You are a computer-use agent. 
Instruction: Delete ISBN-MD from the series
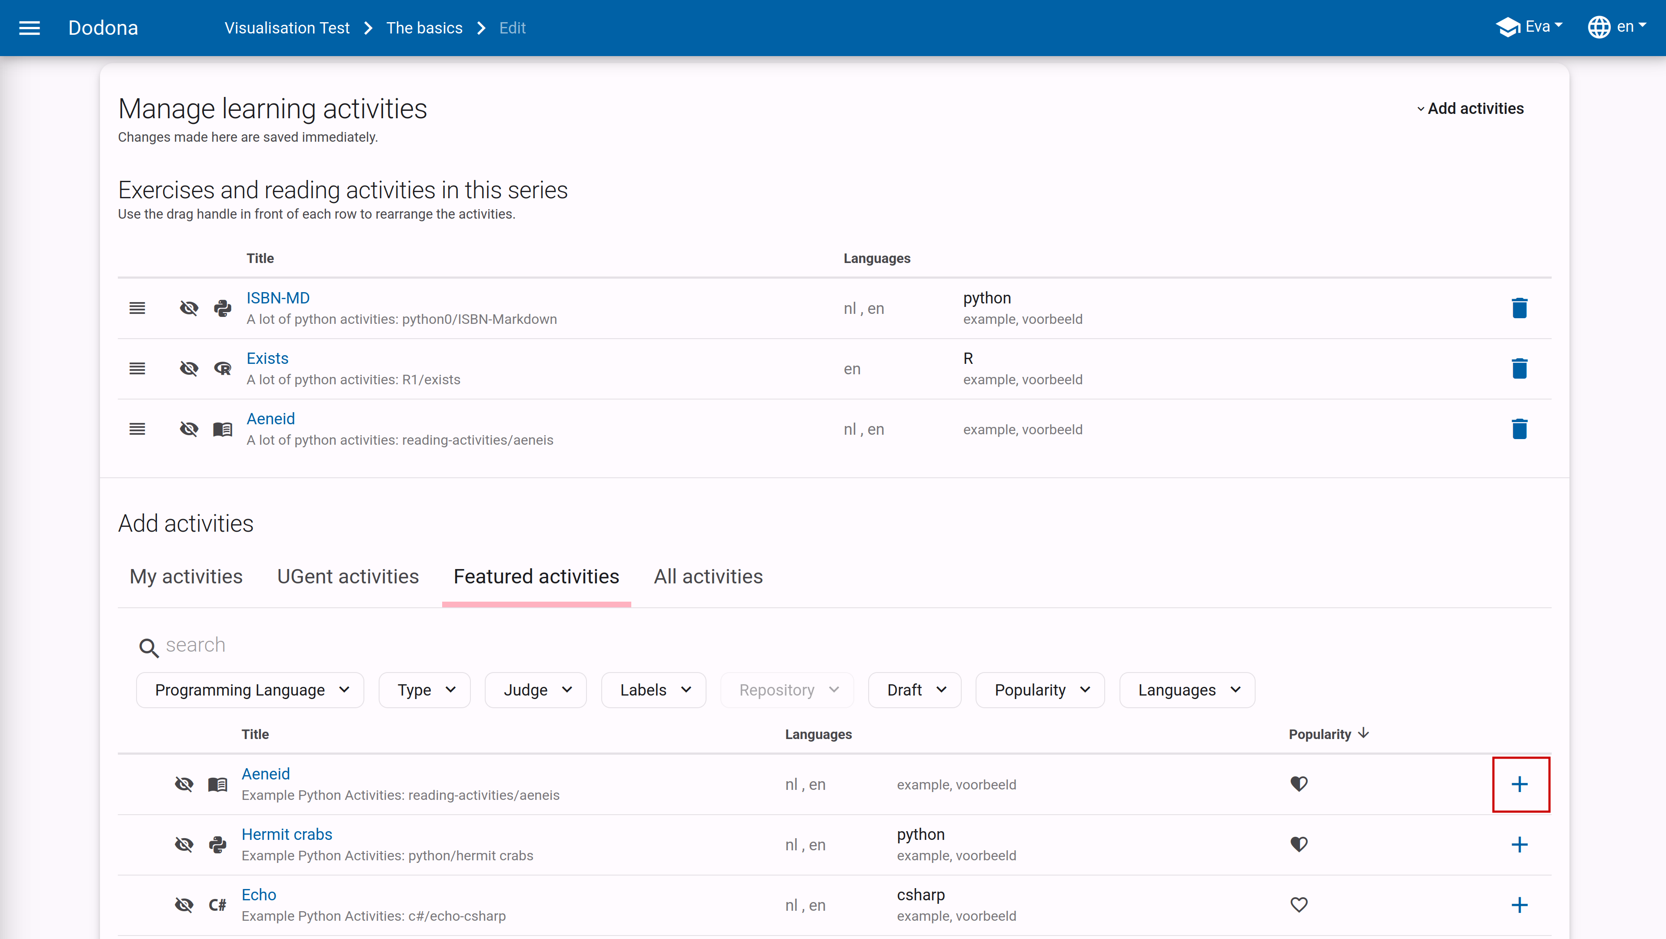point(1519,308)
